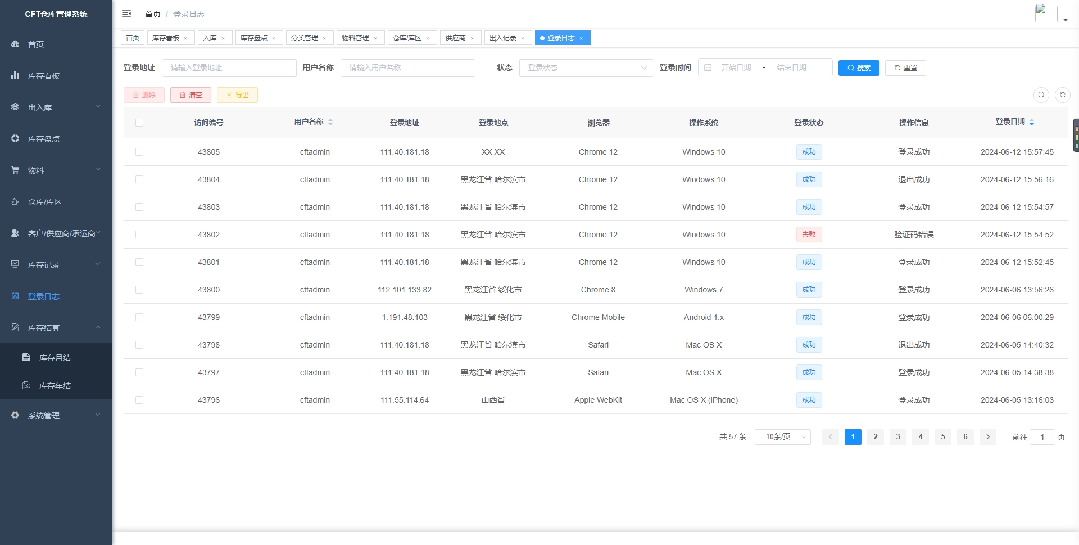Close the active 登录日志 tab
This screenshot has width=1079, height=545.
point(581,38)
